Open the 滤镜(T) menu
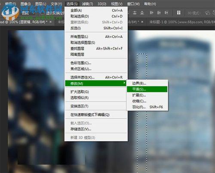The width and height of the screenshot is (215, 173). 87,4
